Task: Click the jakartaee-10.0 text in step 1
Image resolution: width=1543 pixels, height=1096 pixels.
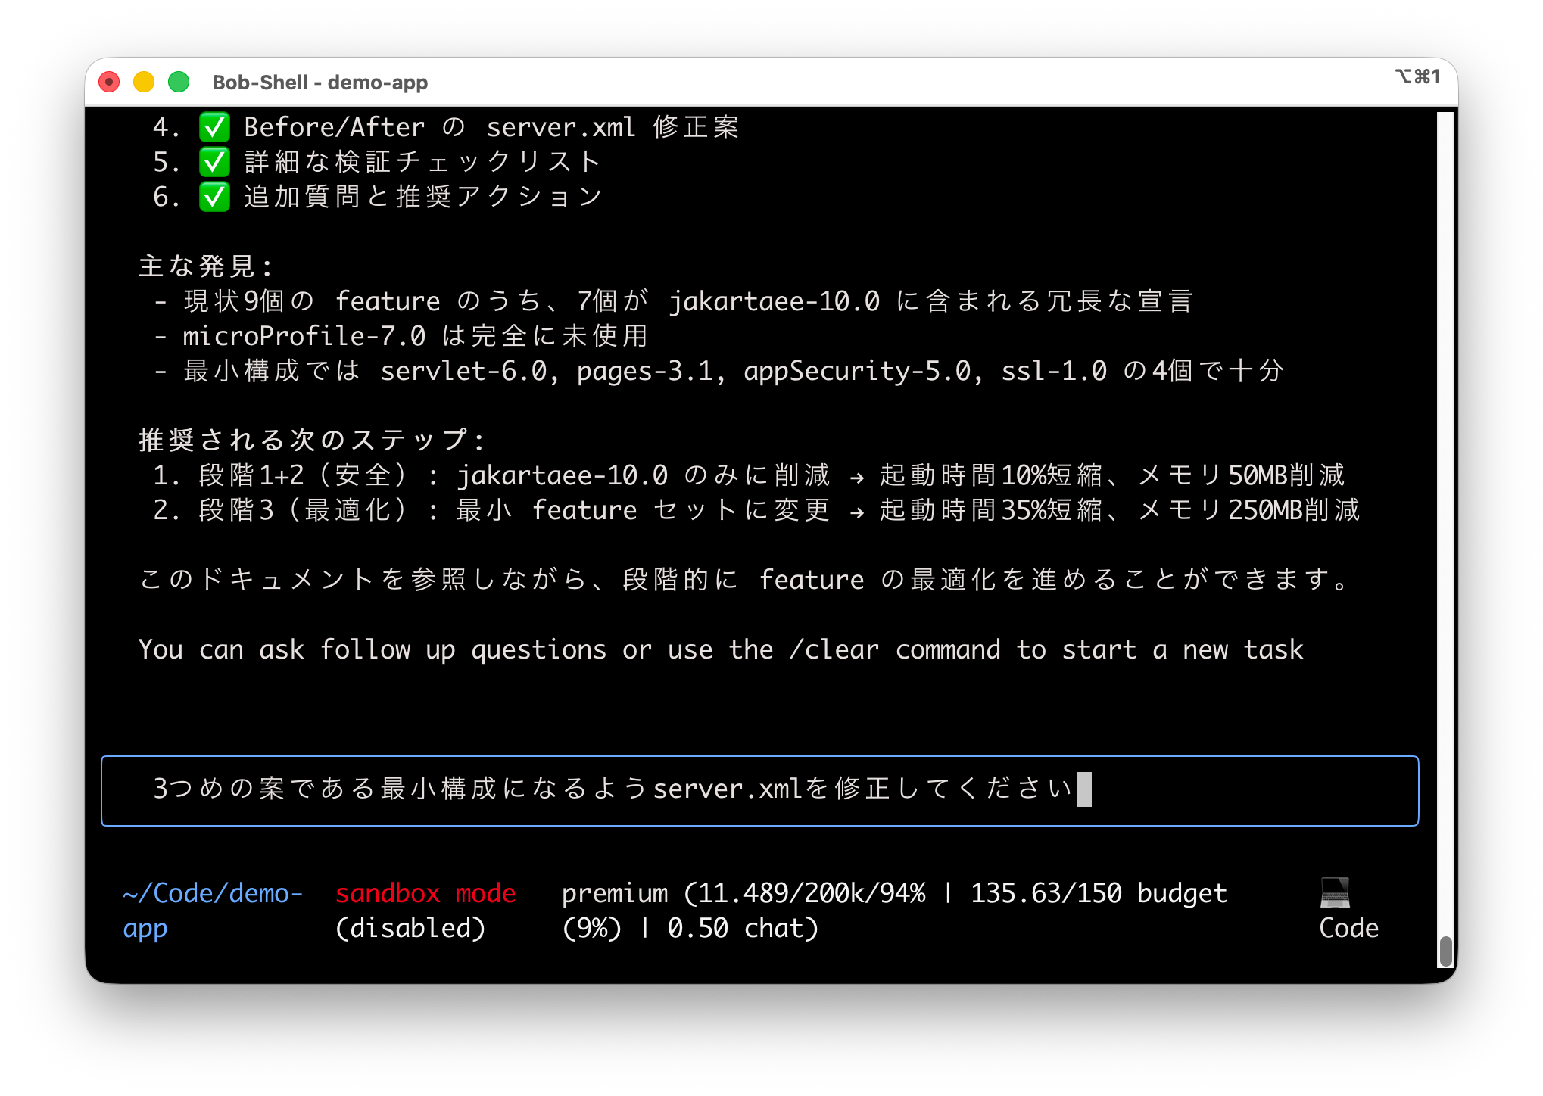Action: pos(562,475)
